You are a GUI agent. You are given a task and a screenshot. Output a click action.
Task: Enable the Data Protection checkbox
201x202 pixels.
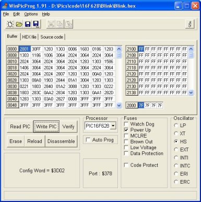pos(126,153)
